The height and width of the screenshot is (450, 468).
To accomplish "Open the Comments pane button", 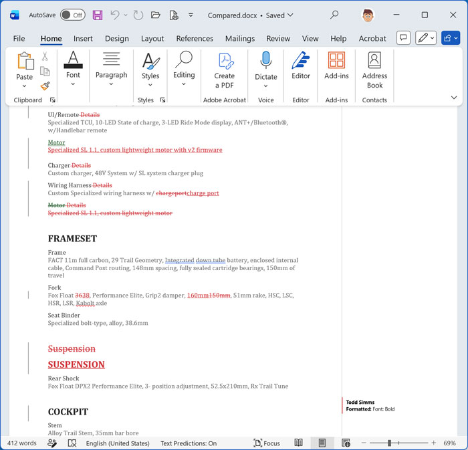I will coord(403,38).
